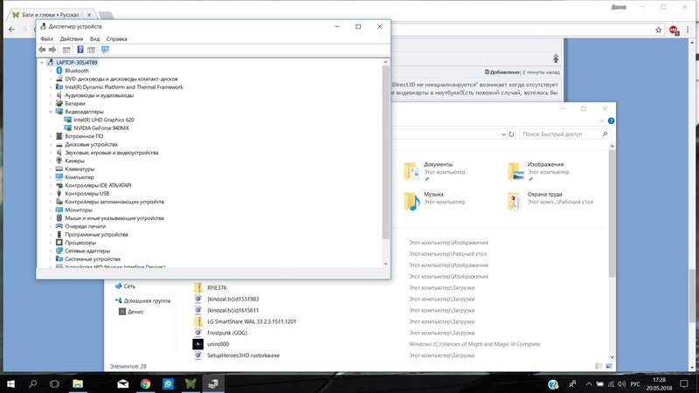This screenshot has width=699, height=393.
Task: Open Windows Start menu
Action: click(10, 383)
